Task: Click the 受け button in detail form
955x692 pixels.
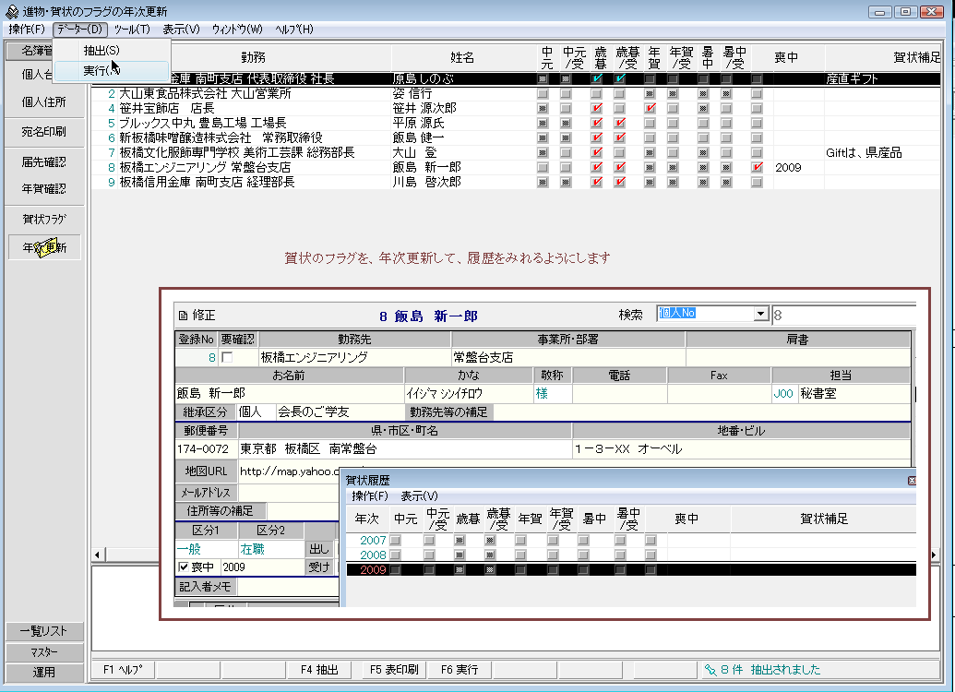Action: [319, 567]
